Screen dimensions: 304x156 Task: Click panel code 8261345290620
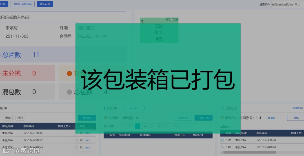tap(33, 140)
